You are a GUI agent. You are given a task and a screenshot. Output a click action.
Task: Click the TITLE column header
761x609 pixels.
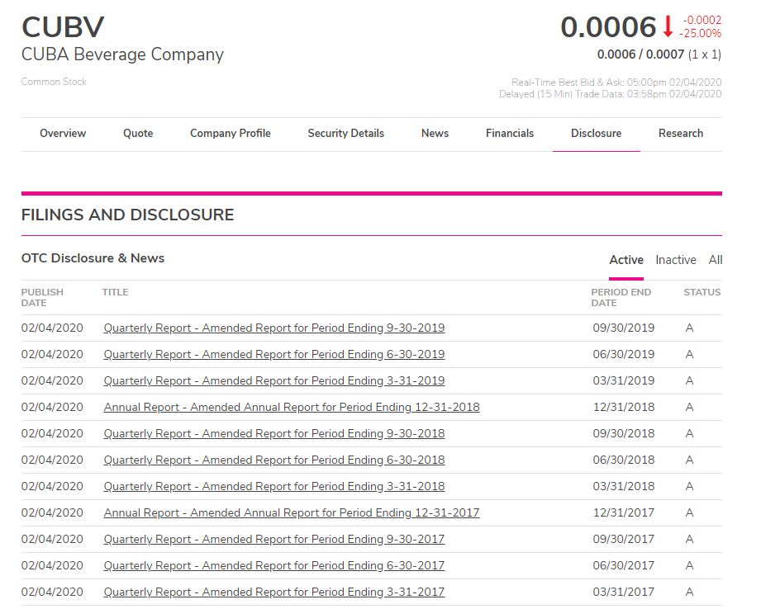[x=115, y=292]
